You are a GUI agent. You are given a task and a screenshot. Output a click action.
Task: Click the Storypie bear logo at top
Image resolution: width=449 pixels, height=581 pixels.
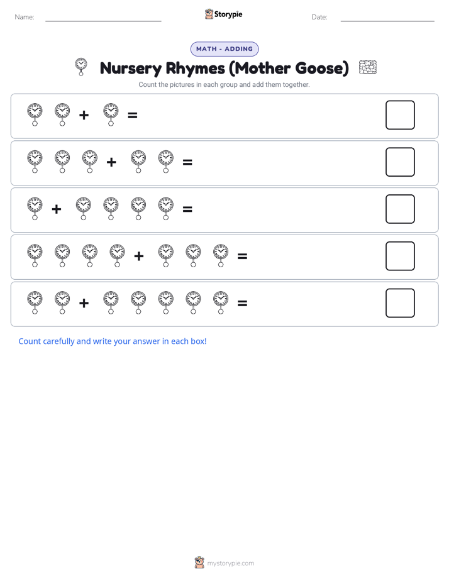point(209,14)
